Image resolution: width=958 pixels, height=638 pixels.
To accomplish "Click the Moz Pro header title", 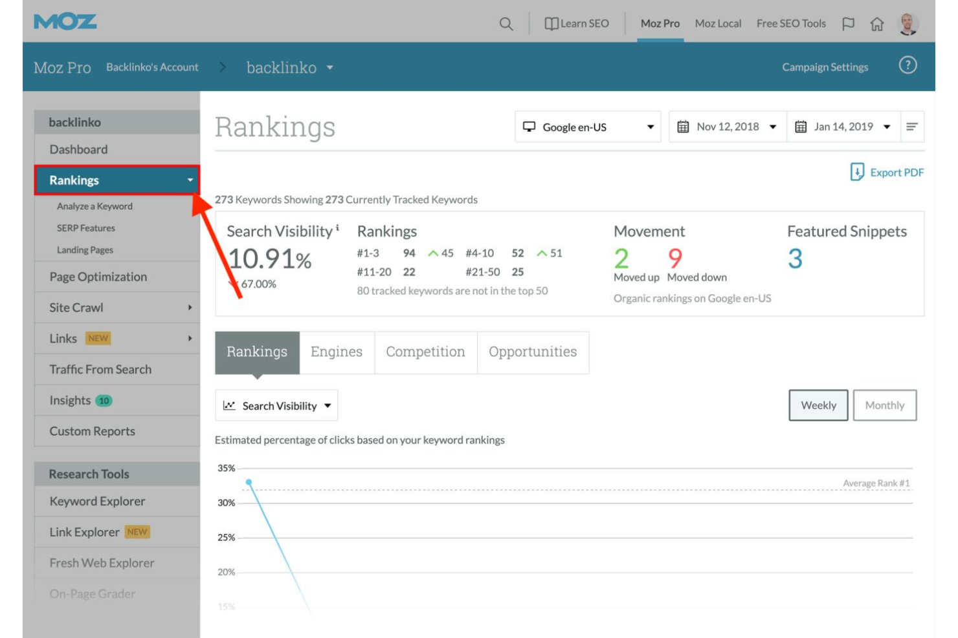I will [62, 68].
